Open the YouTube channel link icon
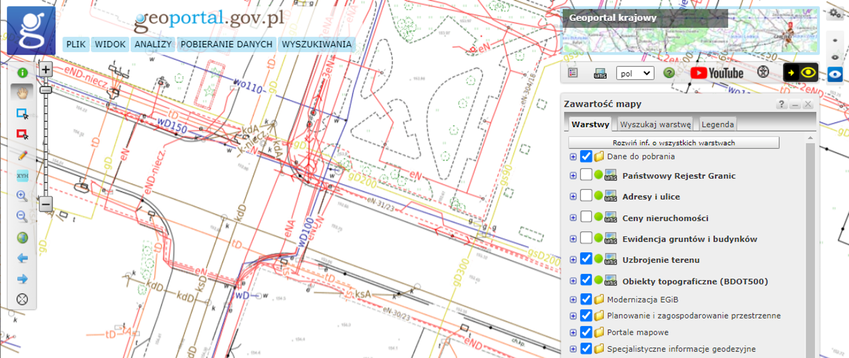 tap(716, 73)
